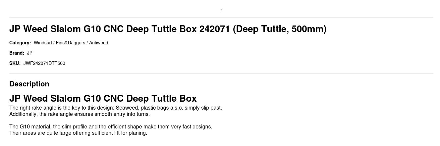The image size is (440, 146).
Task: Click the "Brand:" label
Action: [17, 53]
